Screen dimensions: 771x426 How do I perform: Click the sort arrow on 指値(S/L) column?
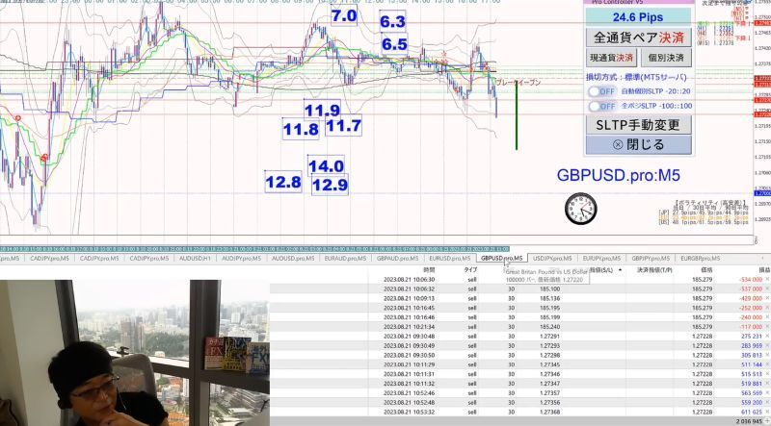(620, 270)
